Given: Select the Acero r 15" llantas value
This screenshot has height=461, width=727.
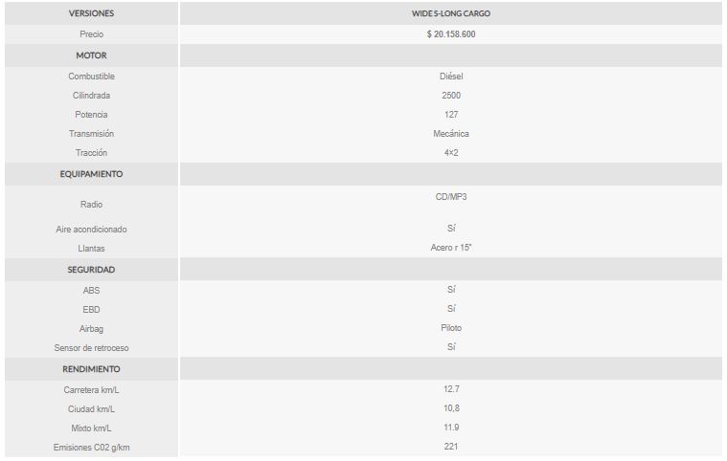Looking at the screenshot, I should [451, 248].
